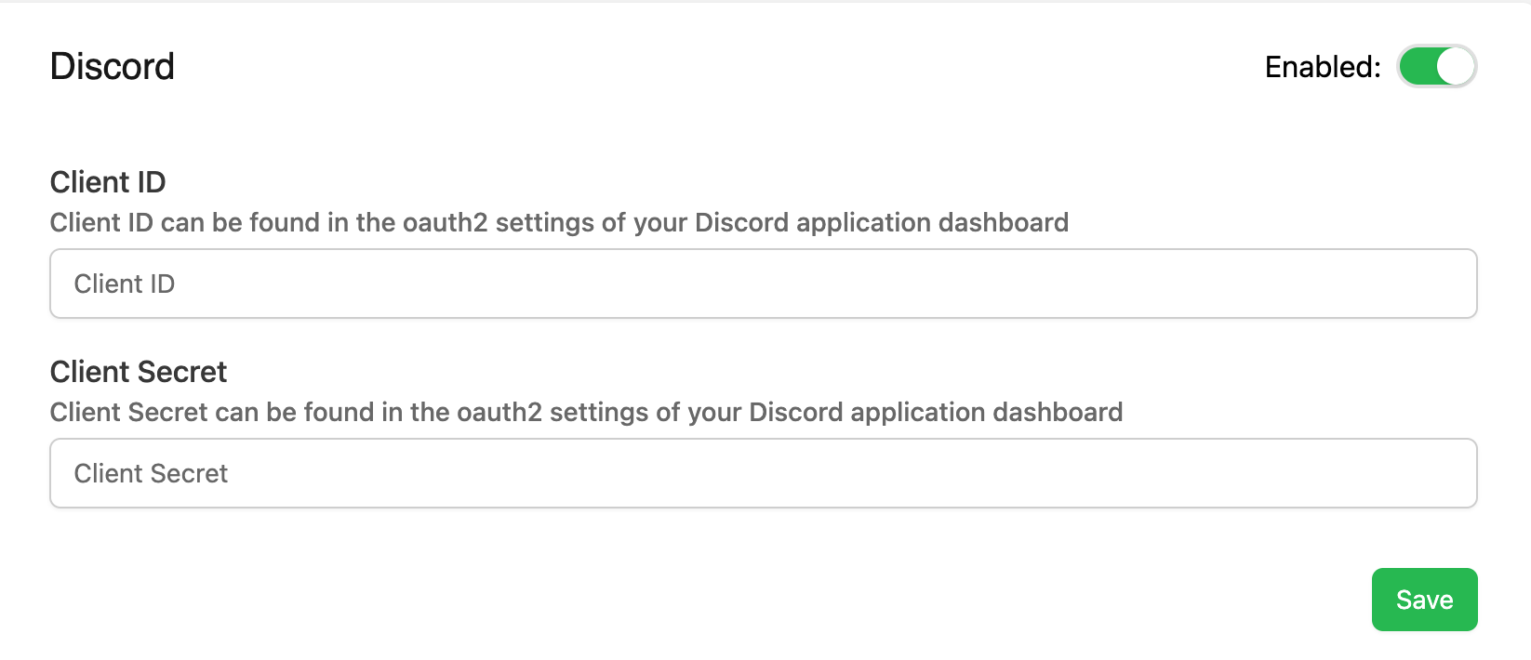Click the Client ID label
This screenshot has width=1531, height=660.
point(107,182)
